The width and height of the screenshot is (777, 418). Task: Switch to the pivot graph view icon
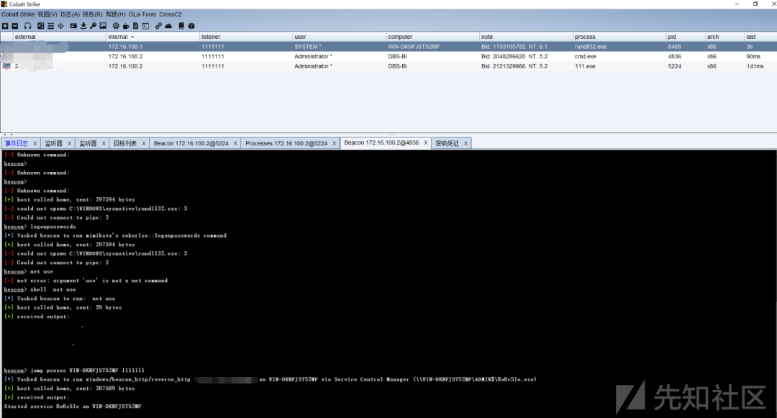pyautogui.click(x=40, y=26)
